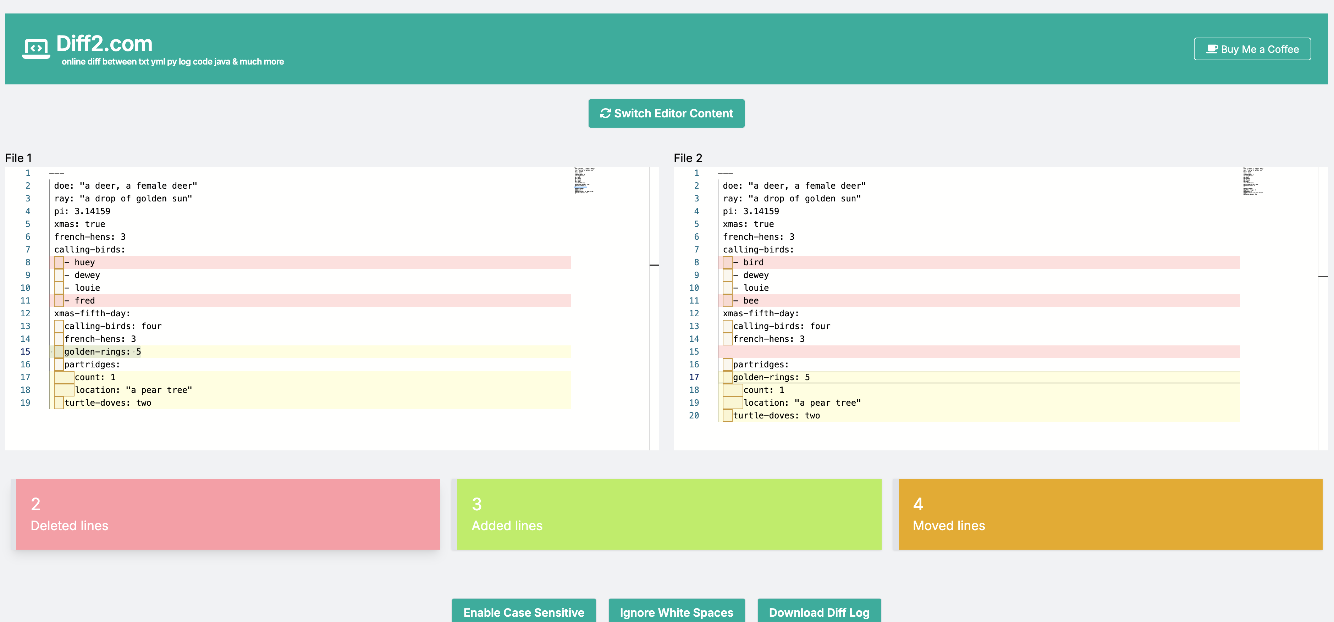Click File 1 overview ruler diff marker
Viewport: 1334px width, 622px height.
point(654,265)
